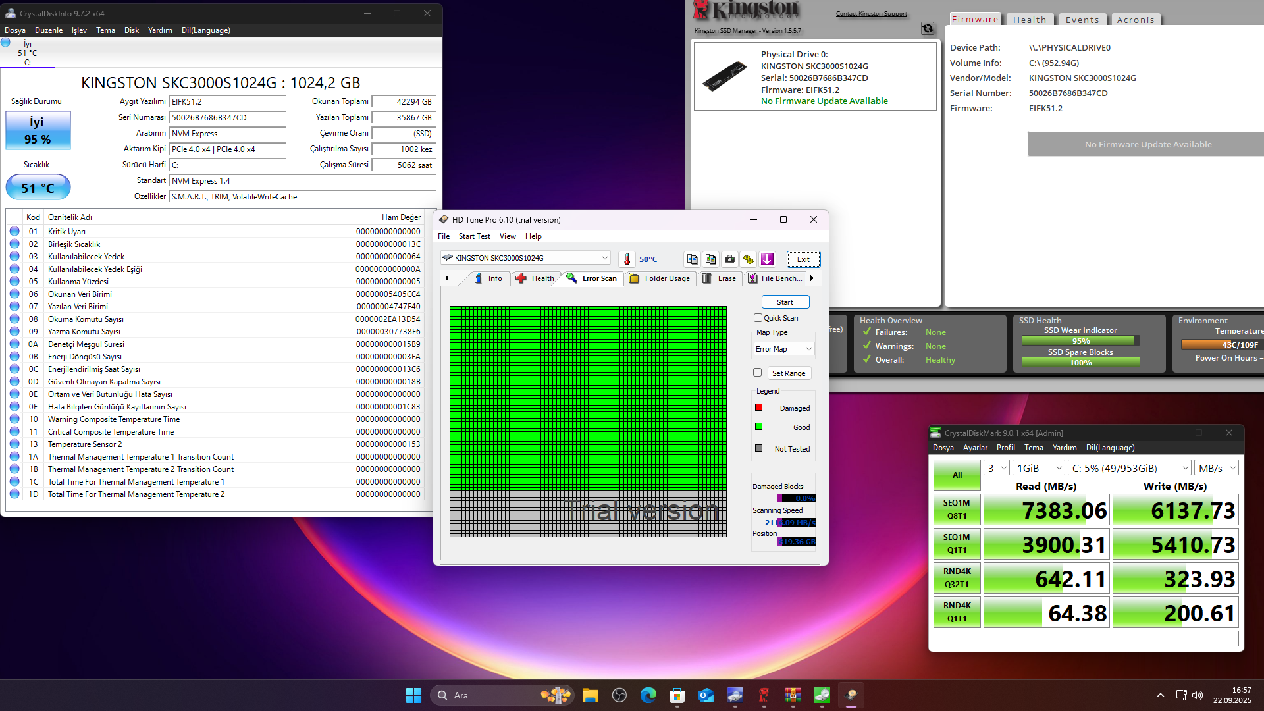Open WinRAR from the taskbar

click(793, 695)
